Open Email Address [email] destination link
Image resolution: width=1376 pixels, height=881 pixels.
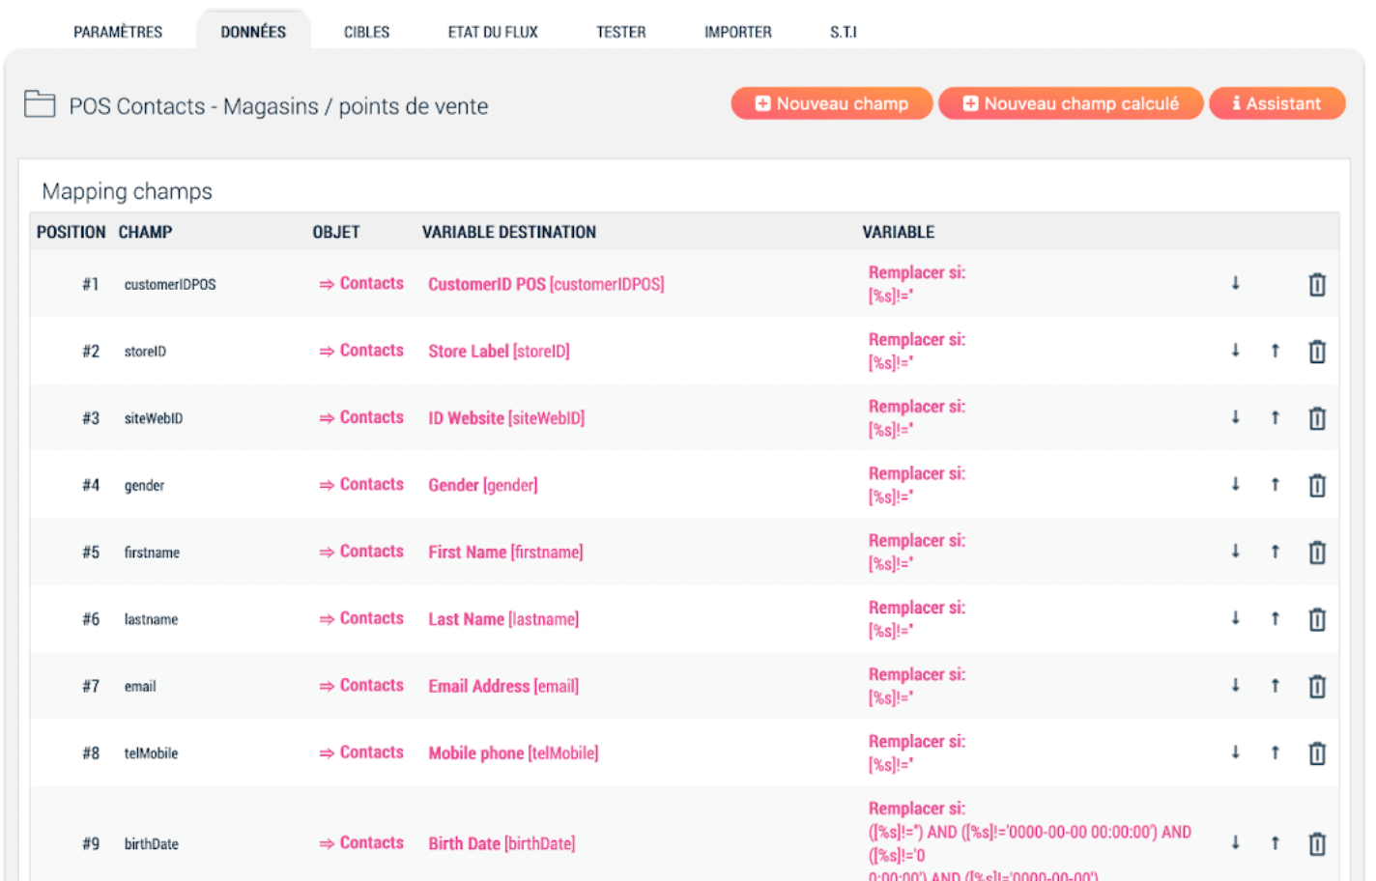coord(503,686)
